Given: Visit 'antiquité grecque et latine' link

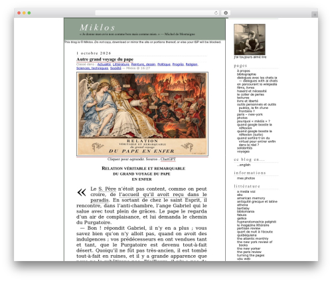Looking at the screenshot, I should [x=257, y=201].
